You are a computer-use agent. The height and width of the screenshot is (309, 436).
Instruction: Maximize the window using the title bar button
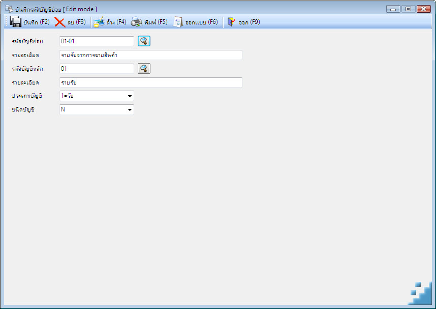pos(408,9)
